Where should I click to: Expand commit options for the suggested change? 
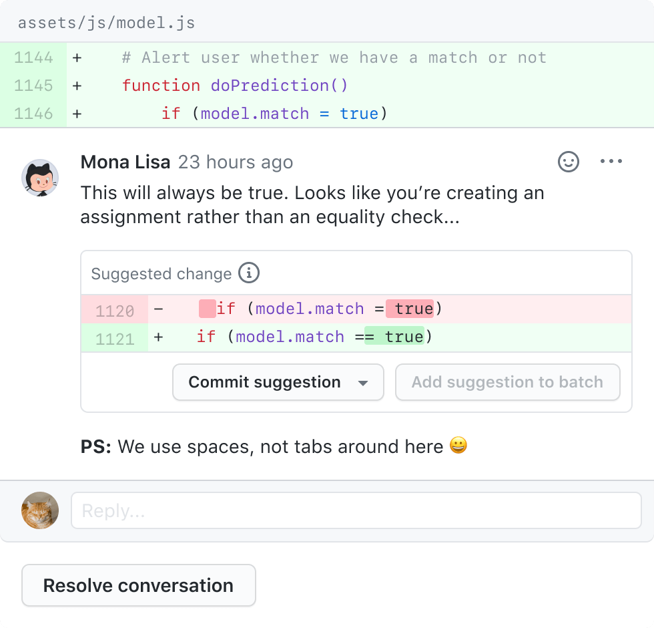pos(364,382)
